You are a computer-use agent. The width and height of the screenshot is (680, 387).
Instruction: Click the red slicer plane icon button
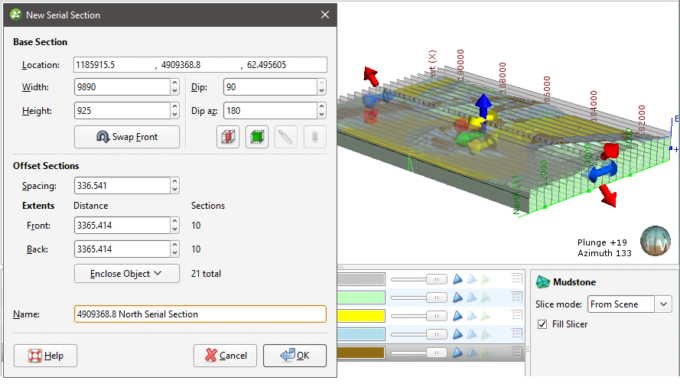tap(228, 138)
